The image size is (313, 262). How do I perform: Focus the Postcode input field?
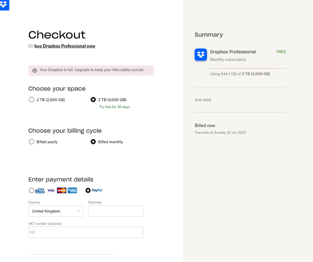115,211
